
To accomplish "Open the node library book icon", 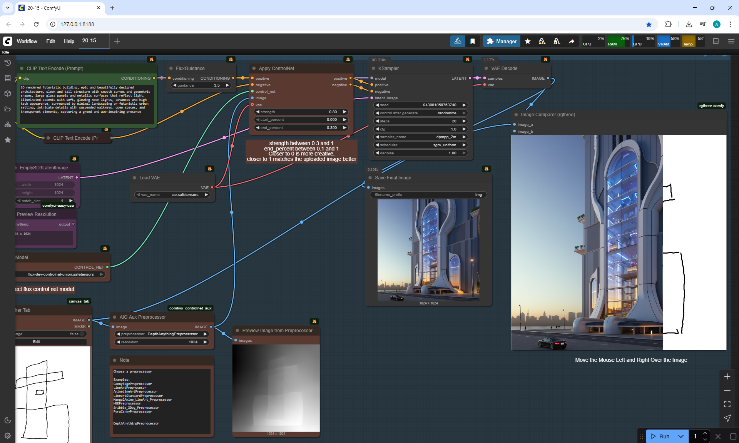I will click(7, 78).
